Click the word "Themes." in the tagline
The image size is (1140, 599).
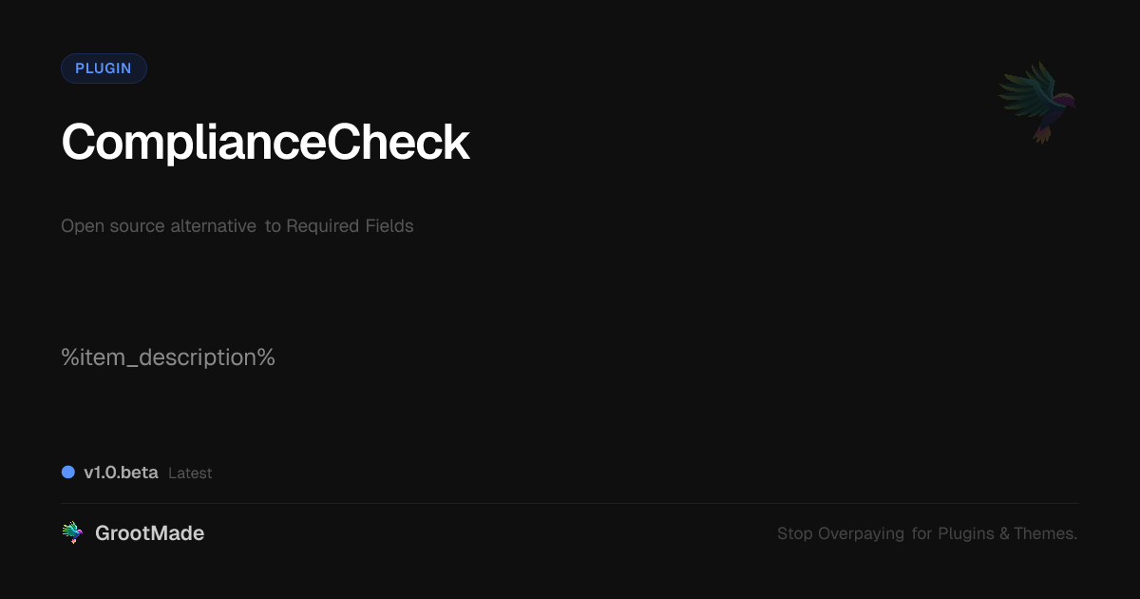click(1045, 534)
